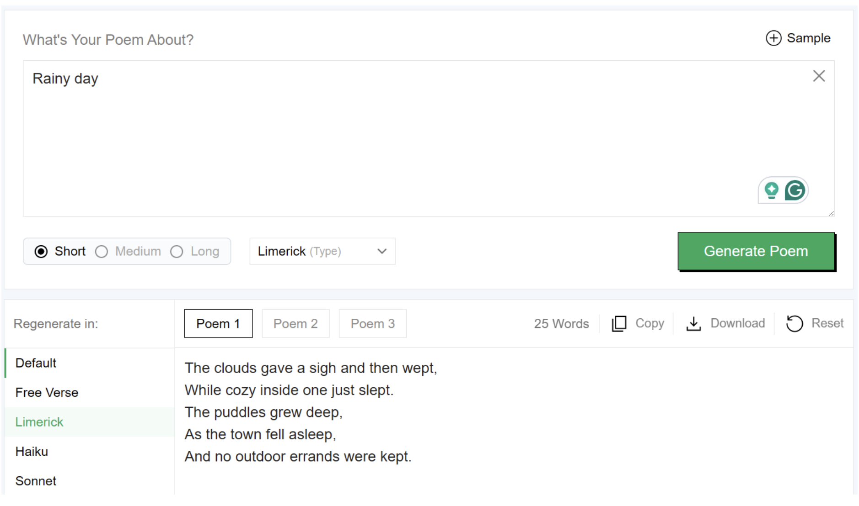Image resolution: width=859 pixels, height=506 pixels.
Task: Clear the poem topic with X icon
Action: point(818,76)
